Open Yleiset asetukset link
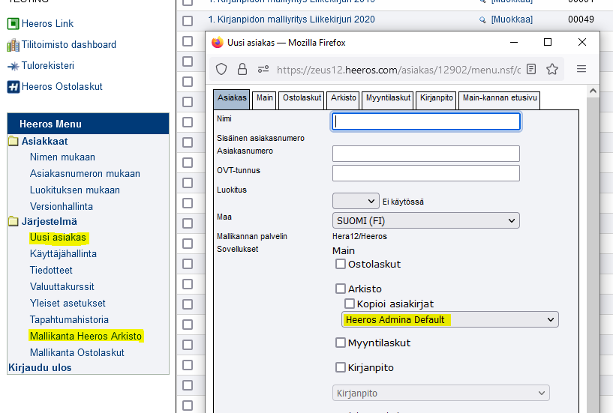The width and height of the screenshot is (613, 413). click(x=68, y=303)
